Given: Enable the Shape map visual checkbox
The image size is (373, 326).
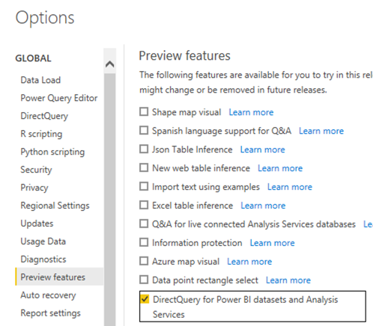Looking at the screenshot, I should 144,111.
